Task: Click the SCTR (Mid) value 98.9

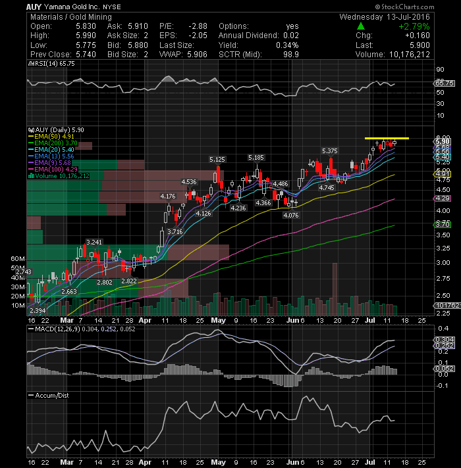Action: tap(291, 55)
